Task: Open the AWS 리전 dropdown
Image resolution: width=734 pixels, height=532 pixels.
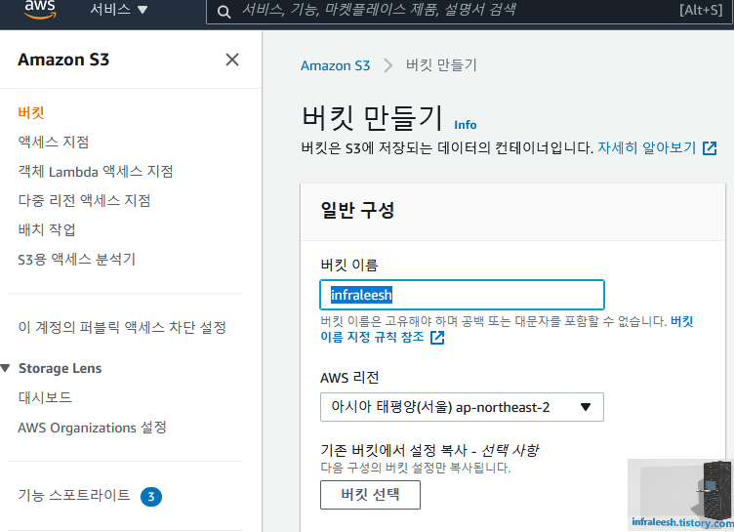Action: click(x=462, y=407)
